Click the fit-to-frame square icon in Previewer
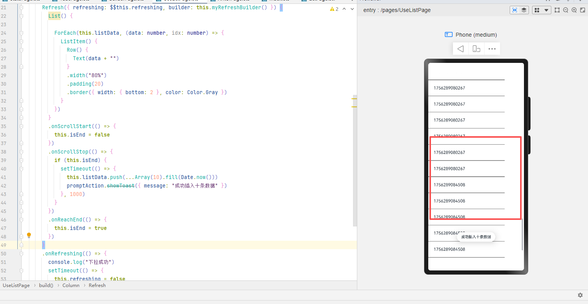The image size is (588, 304). pos(557,10)
